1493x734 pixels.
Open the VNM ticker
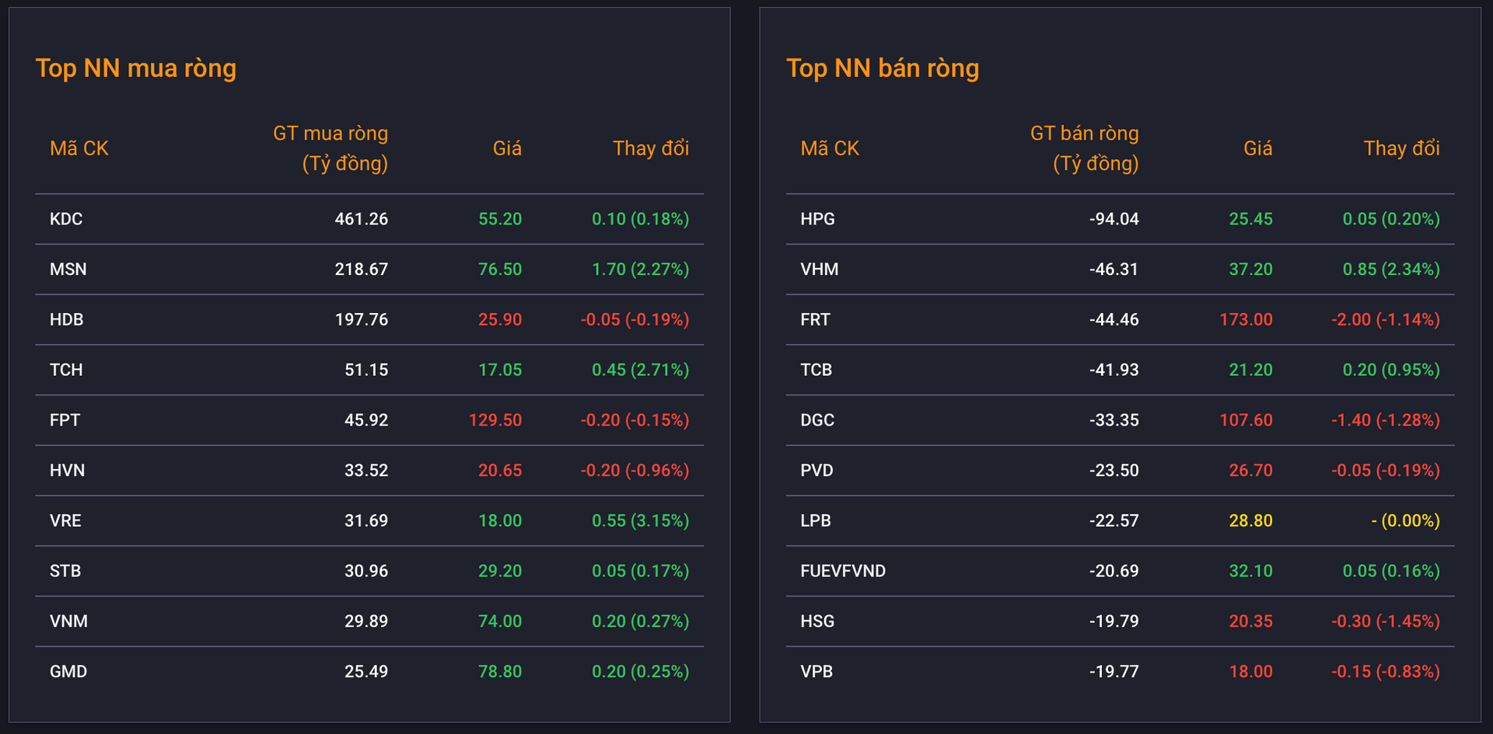pos(68,621)
